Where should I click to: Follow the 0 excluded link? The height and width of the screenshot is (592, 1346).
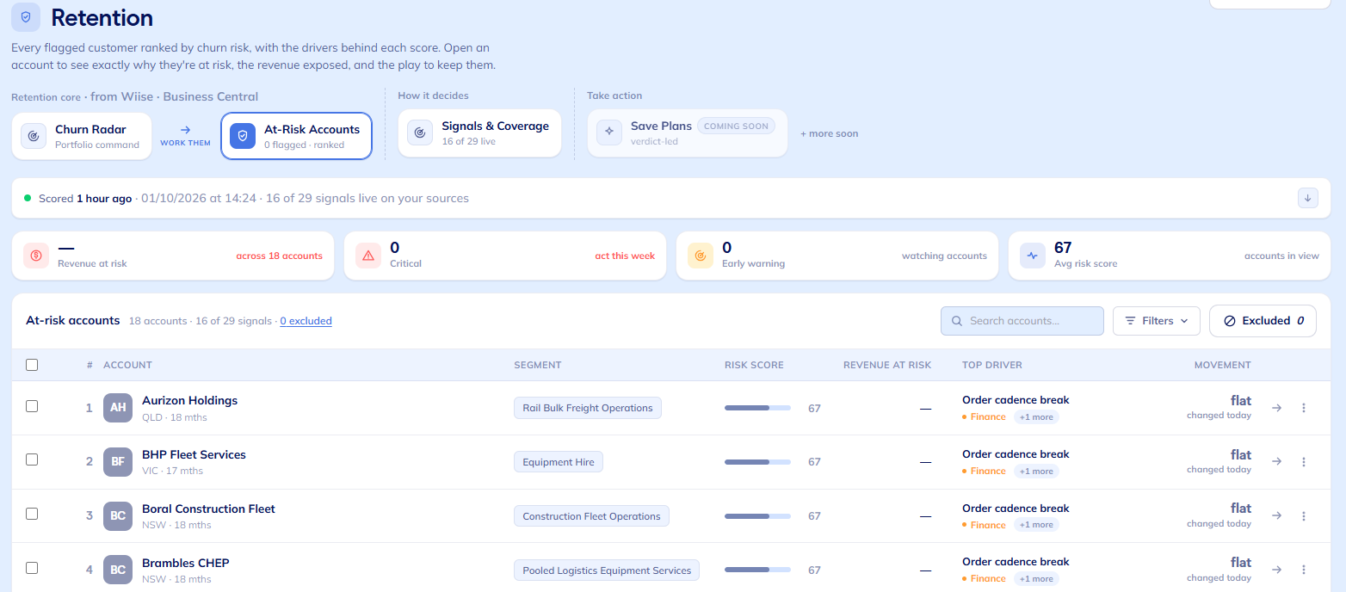(306, 321)
